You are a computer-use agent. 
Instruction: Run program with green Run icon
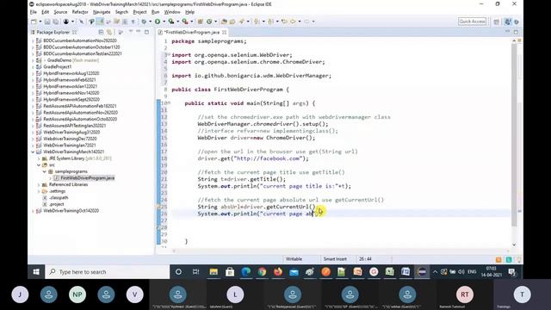pyautogui.click(x=158, y=22)
